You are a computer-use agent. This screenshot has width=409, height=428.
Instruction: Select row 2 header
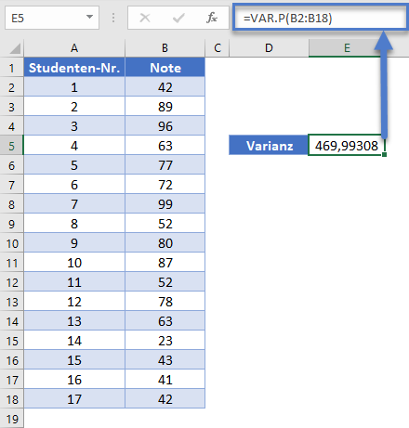click(x=12, y=87)
